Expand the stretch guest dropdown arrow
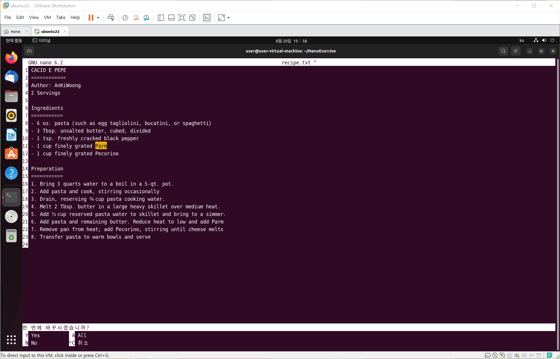The height and width of the screenshot is (359, 560). tap(229, 18)
